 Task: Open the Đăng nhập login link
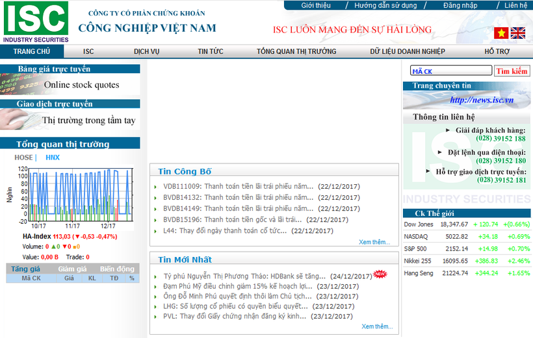[460, 5]
